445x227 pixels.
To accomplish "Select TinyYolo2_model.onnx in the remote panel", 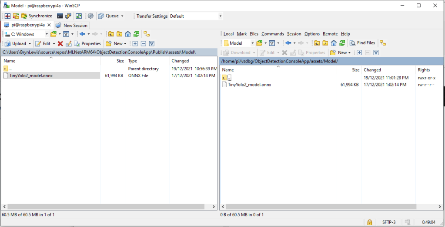I will [249, 85].
